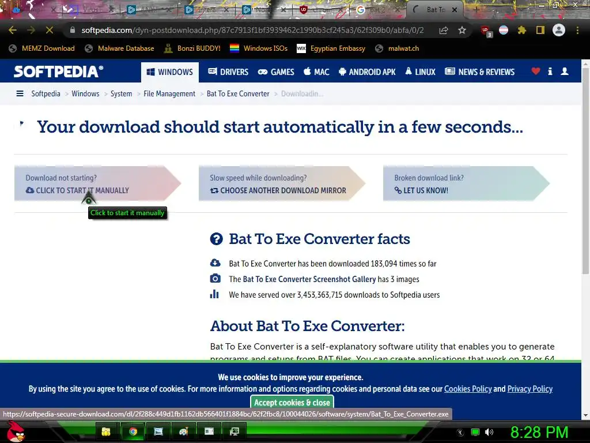Screen dimensions: 590x443
Task: Click the 8:28 PM taskbar clock
Action: click(x=539, y=432)
